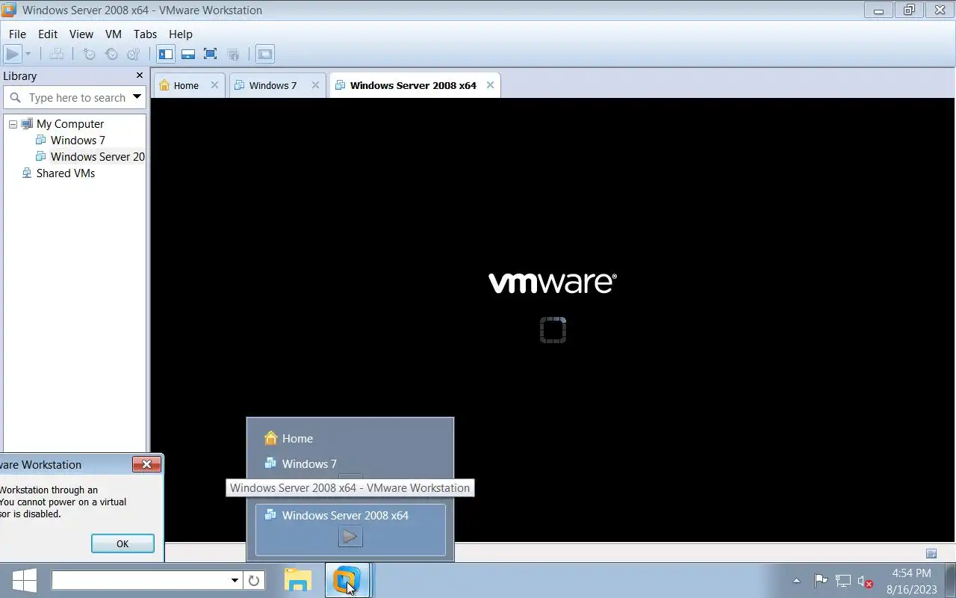Image resolution: width=956 pixels, height=598 pixels.
Task: Select the Windows Server 2008 x64 tab
Action: (413, 85)
